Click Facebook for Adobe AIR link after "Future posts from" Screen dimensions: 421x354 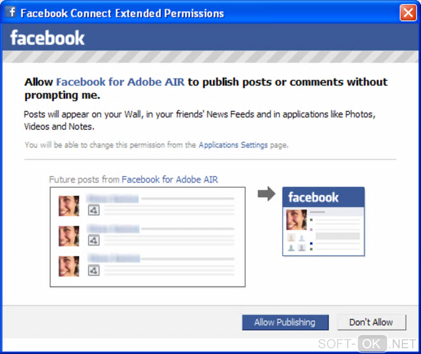[170, 180]
